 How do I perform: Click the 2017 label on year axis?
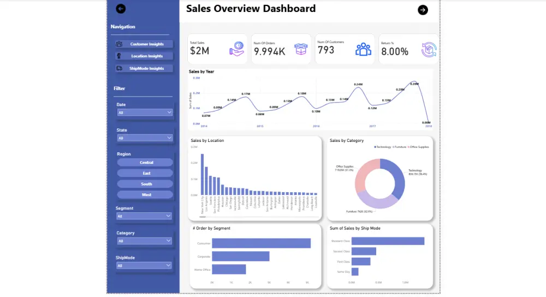click(x=372, y=126)
